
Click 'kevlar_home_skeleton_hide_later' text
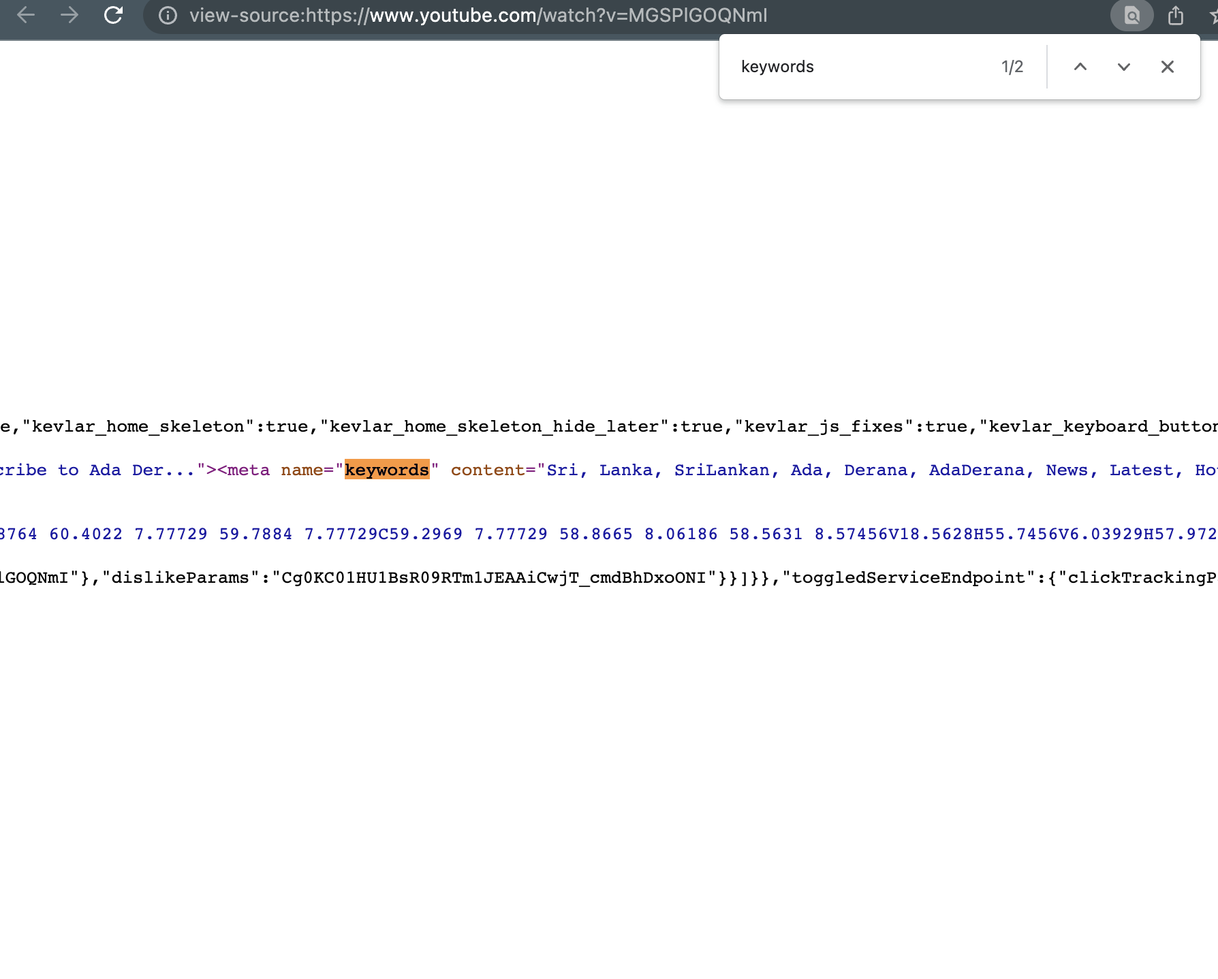pyautogui.click(x=495, y=426)
